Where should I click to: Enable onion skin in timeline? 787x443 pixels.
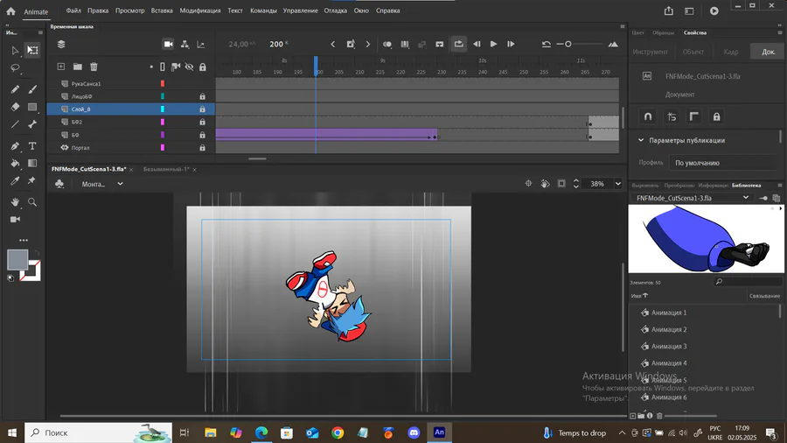[387, 44]
